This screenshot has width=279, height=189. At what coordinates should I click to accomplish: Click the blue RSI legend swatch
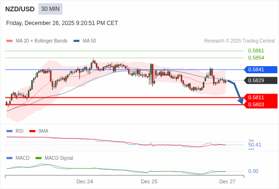tap(9, 131)
